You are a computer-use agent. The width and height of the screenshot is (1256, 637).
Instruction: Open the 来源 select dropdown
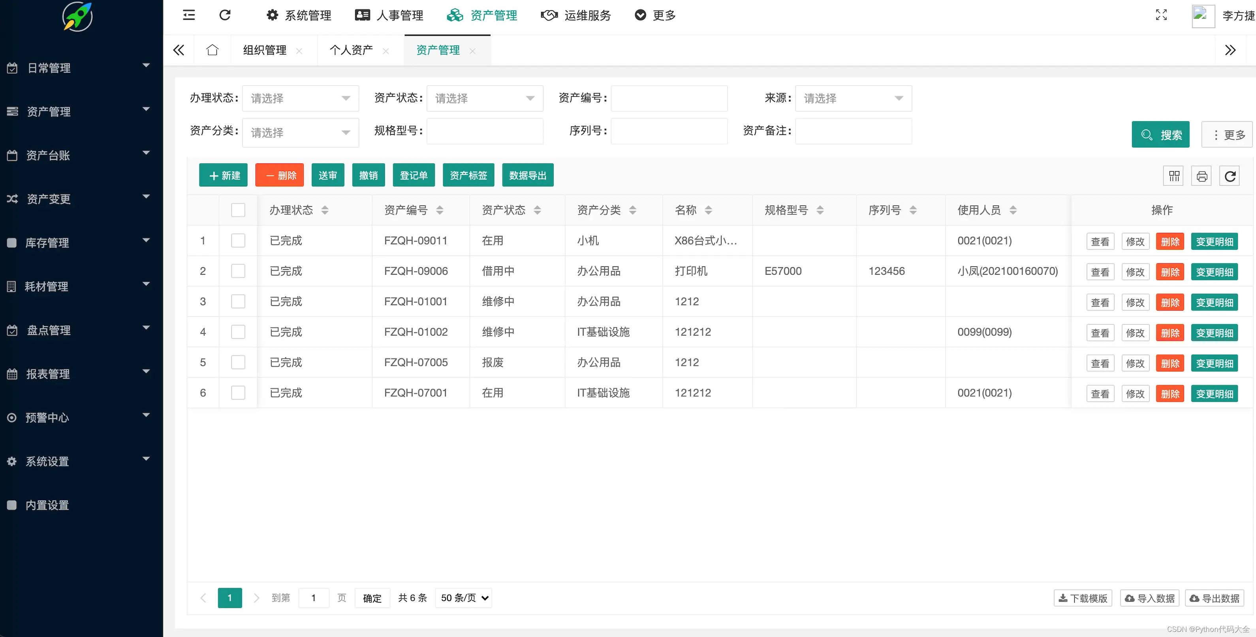tap(853, 98)
